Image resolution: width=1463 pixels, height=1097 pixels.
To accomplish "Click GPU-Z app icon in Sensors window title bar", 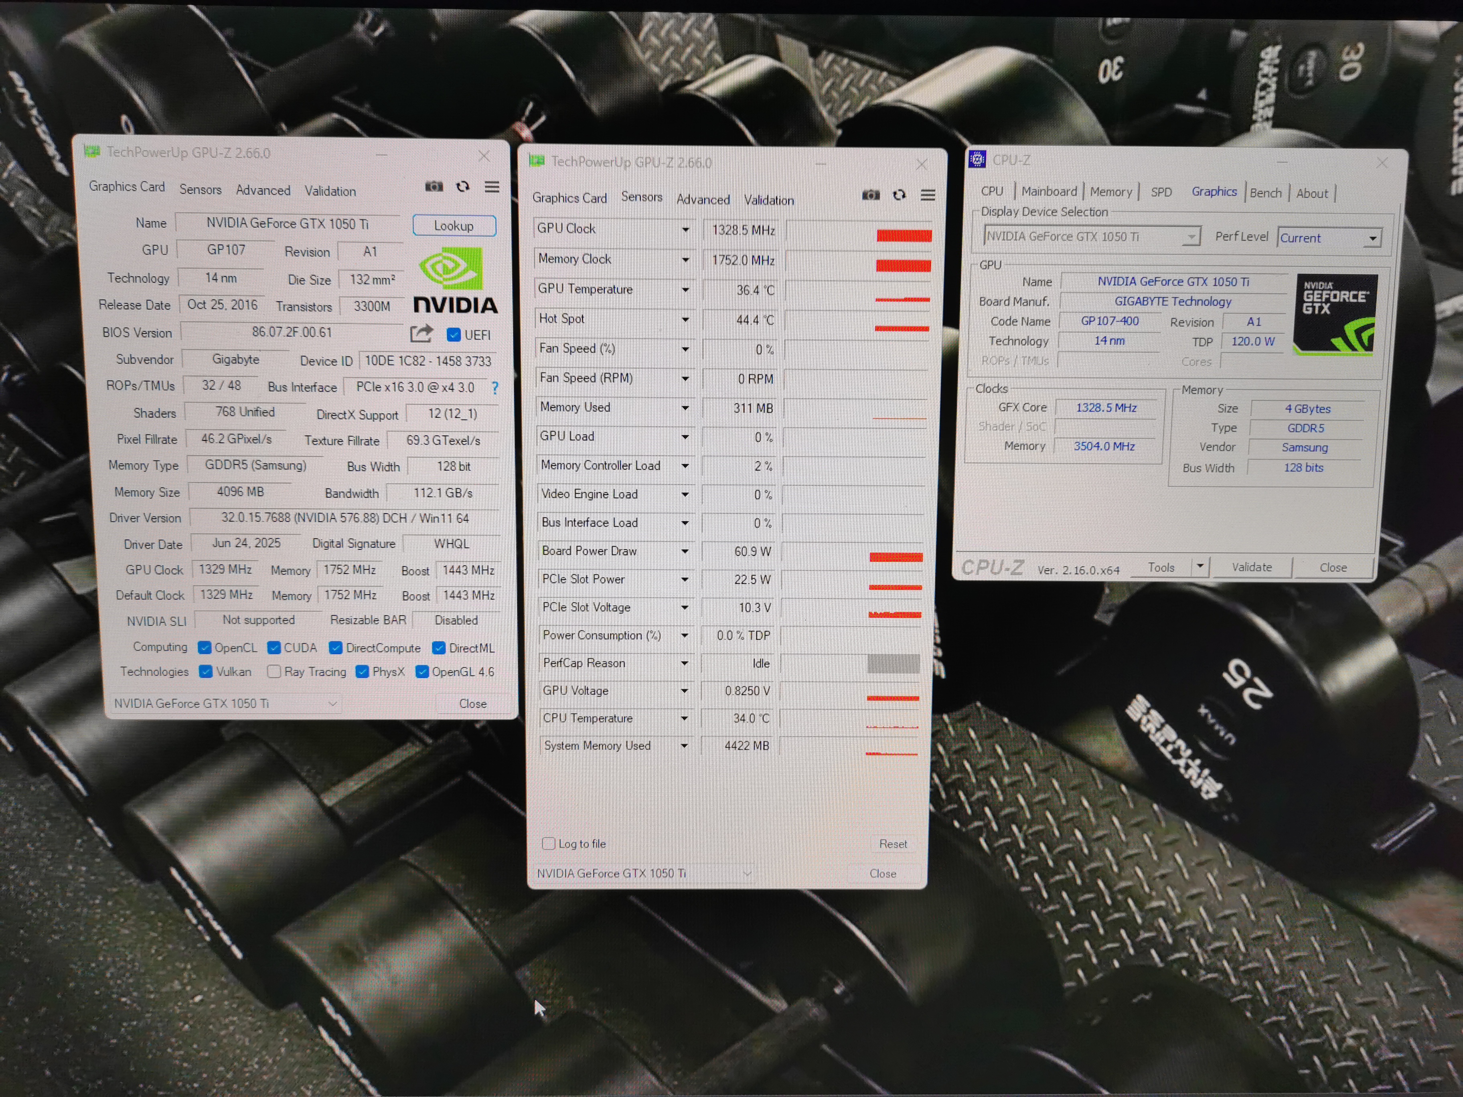I will click(x=537, y=161).
